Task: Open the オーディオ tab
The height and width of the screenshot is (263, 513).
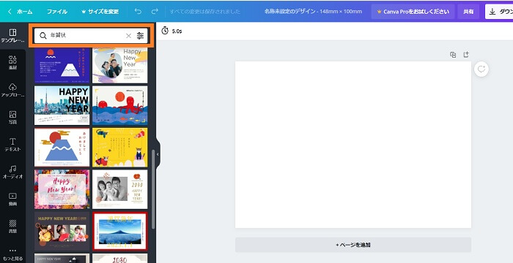Action: (12, 172)
